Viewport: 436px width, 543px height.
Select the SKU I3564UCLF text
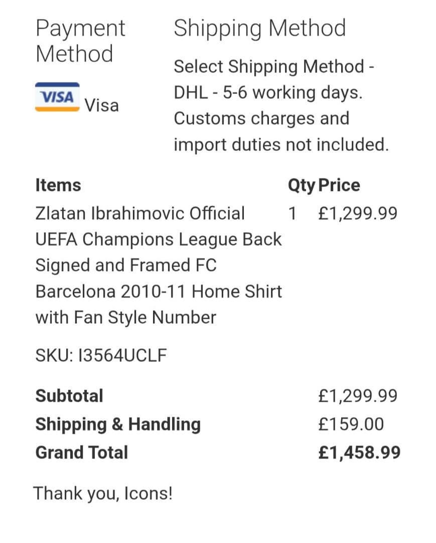(x=101, y=356)
